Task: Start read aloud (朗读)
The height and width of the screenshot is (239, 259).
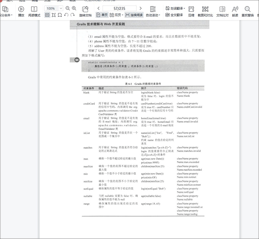Action: [235, 11]
